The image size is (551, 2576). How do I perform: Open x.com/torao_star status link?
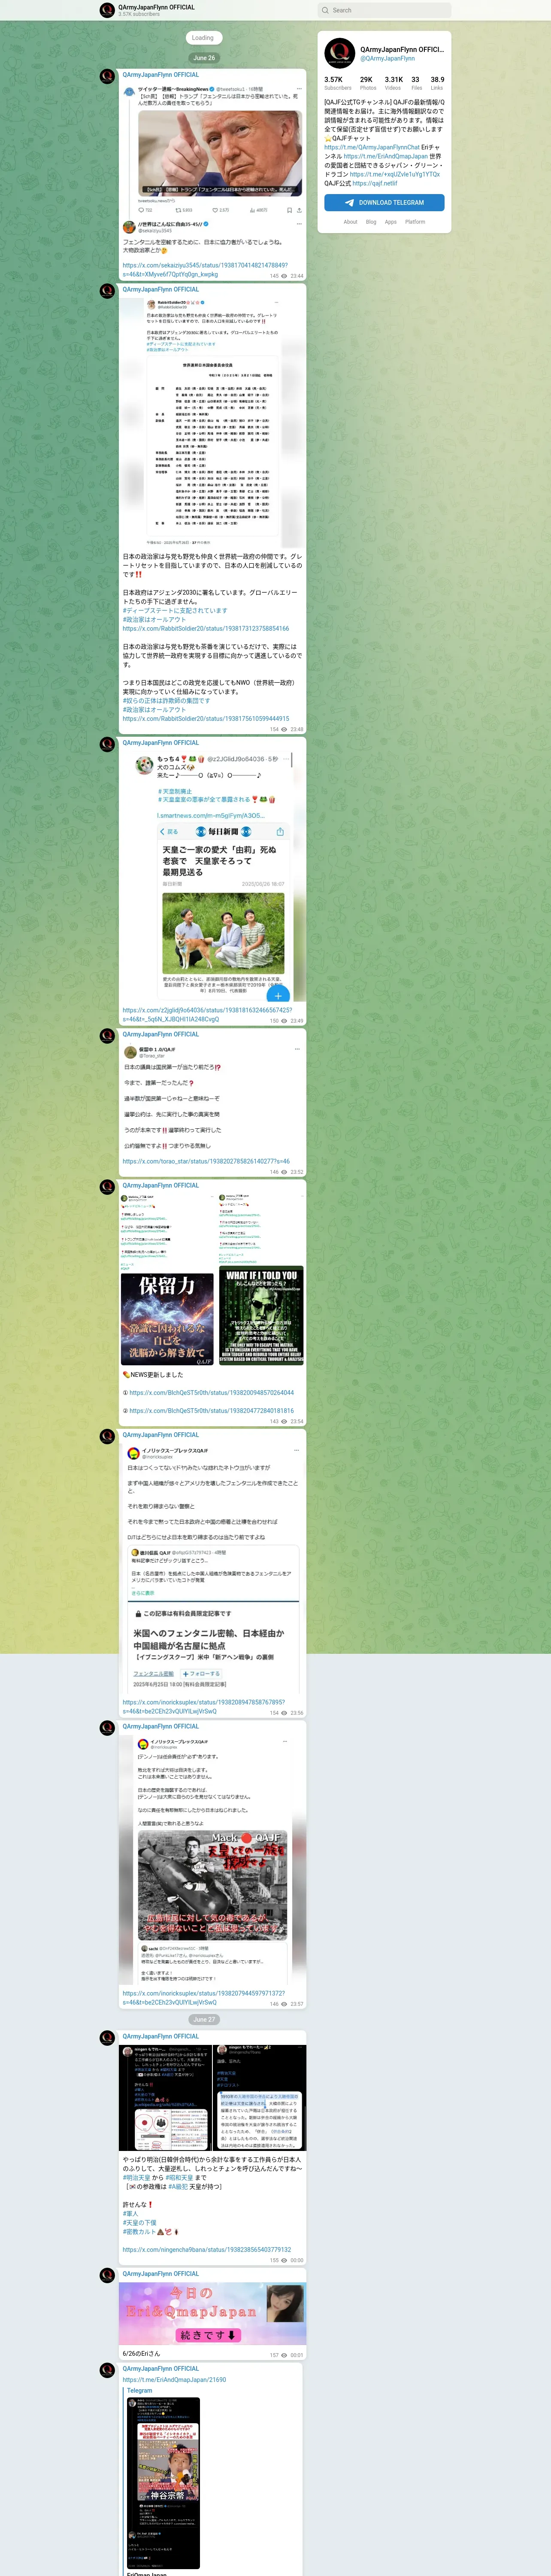[x=206, y=1161]
